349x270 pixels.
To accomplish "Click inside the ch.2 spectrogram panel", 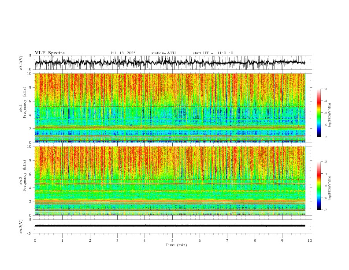I will coord(170,181).
